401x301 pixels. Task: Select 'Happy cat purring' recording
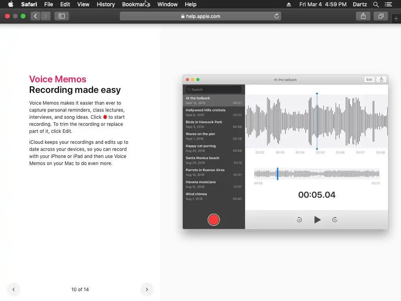(214, 148)
